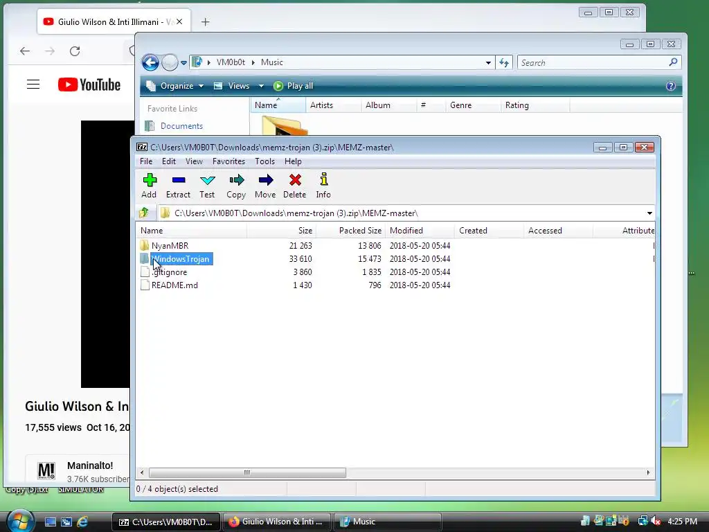
Task: Click Forward button in Music explorer window
Action: pos(170,62)
